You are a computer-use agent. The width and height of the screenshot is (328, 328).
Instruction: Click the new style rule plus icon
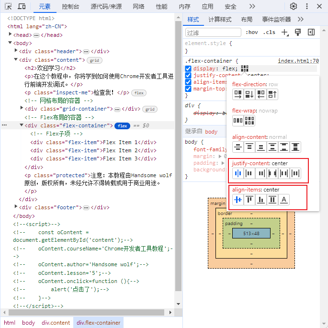tap(285, 33)
